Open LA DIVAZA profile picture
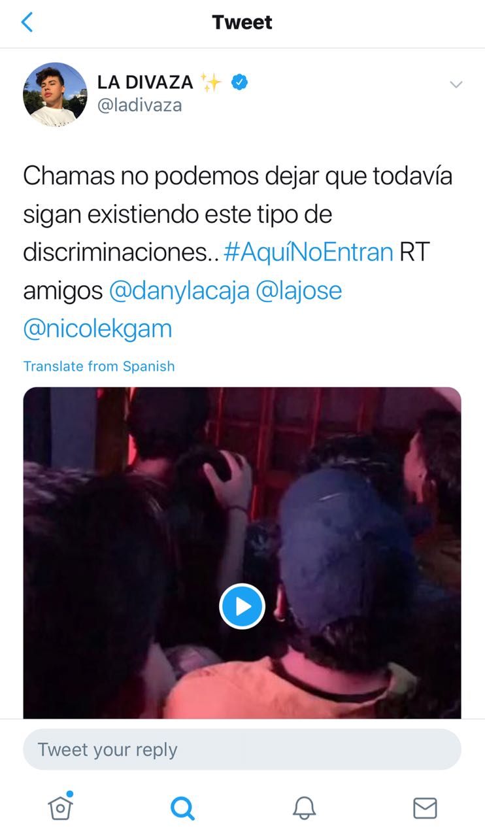Screen dimensions: 485x837 55,94
